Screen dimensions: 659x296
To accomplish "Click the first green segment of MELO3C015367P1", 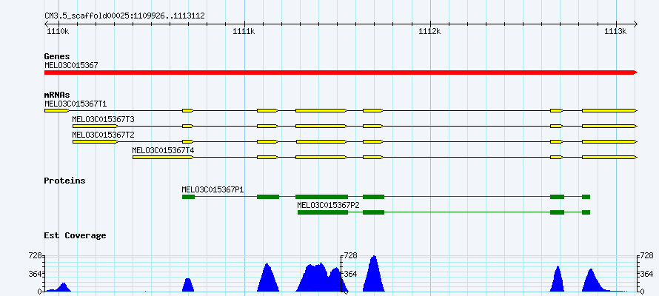I will pyautogui.click(x=188, y=197).
